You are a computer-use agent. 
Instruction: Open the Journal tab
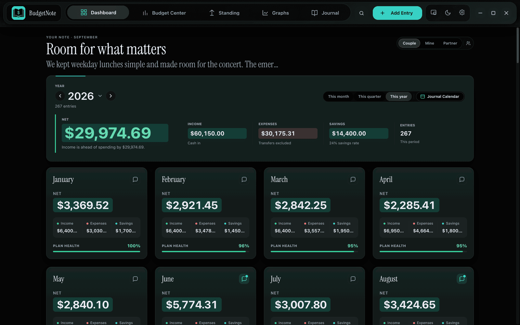[x=325, y=13]
